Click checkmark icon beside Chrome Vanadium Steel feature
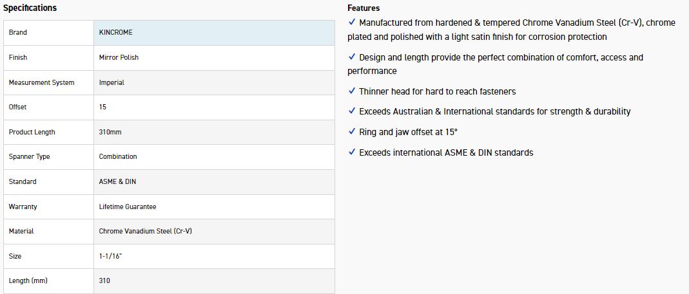The width and height of the screenshot is (689, 294). pyautogui.click(x=352, y=23)
